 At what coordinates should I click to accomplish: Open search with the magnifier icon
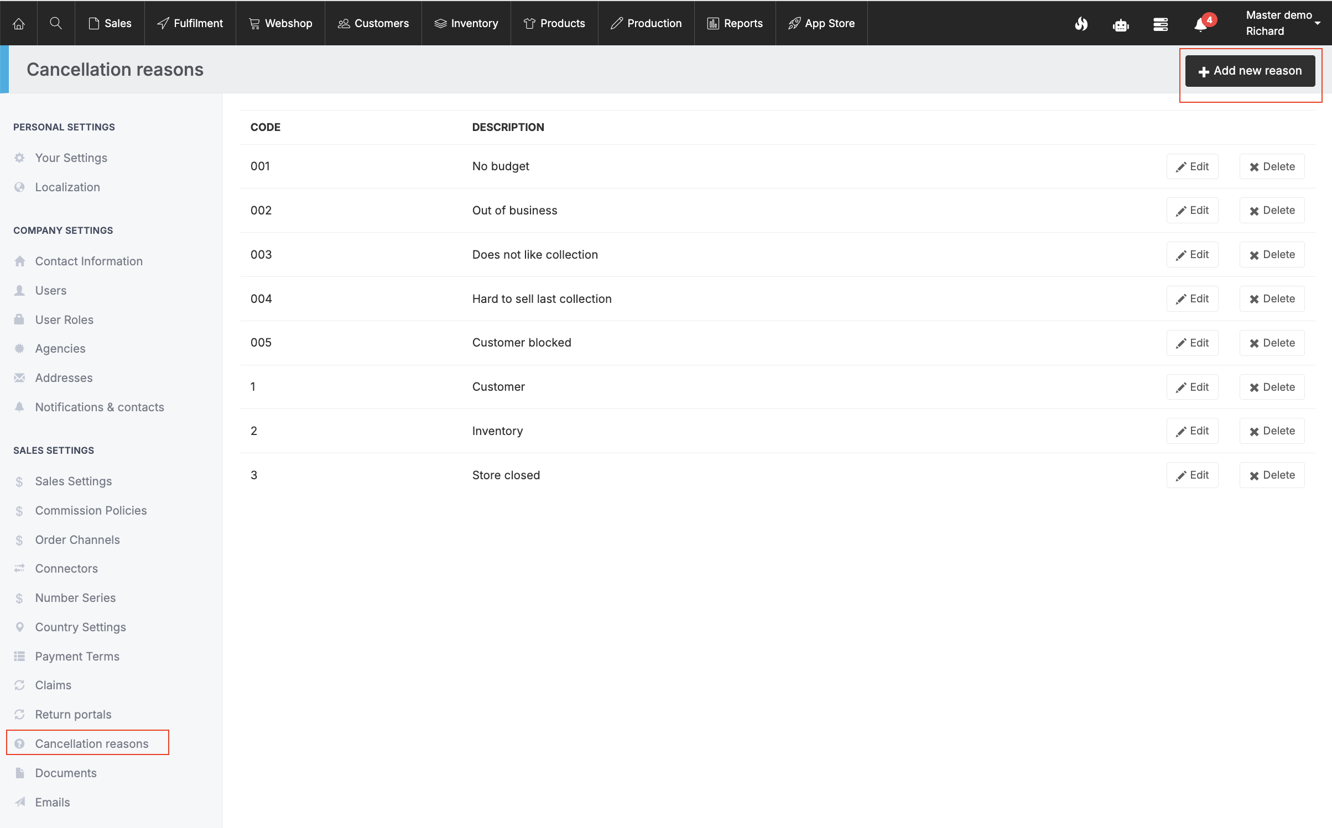(x=56, y=23)
